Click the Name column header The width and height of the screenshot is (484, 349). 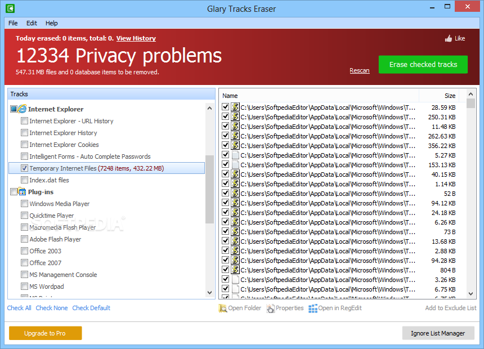coord(319,96)
